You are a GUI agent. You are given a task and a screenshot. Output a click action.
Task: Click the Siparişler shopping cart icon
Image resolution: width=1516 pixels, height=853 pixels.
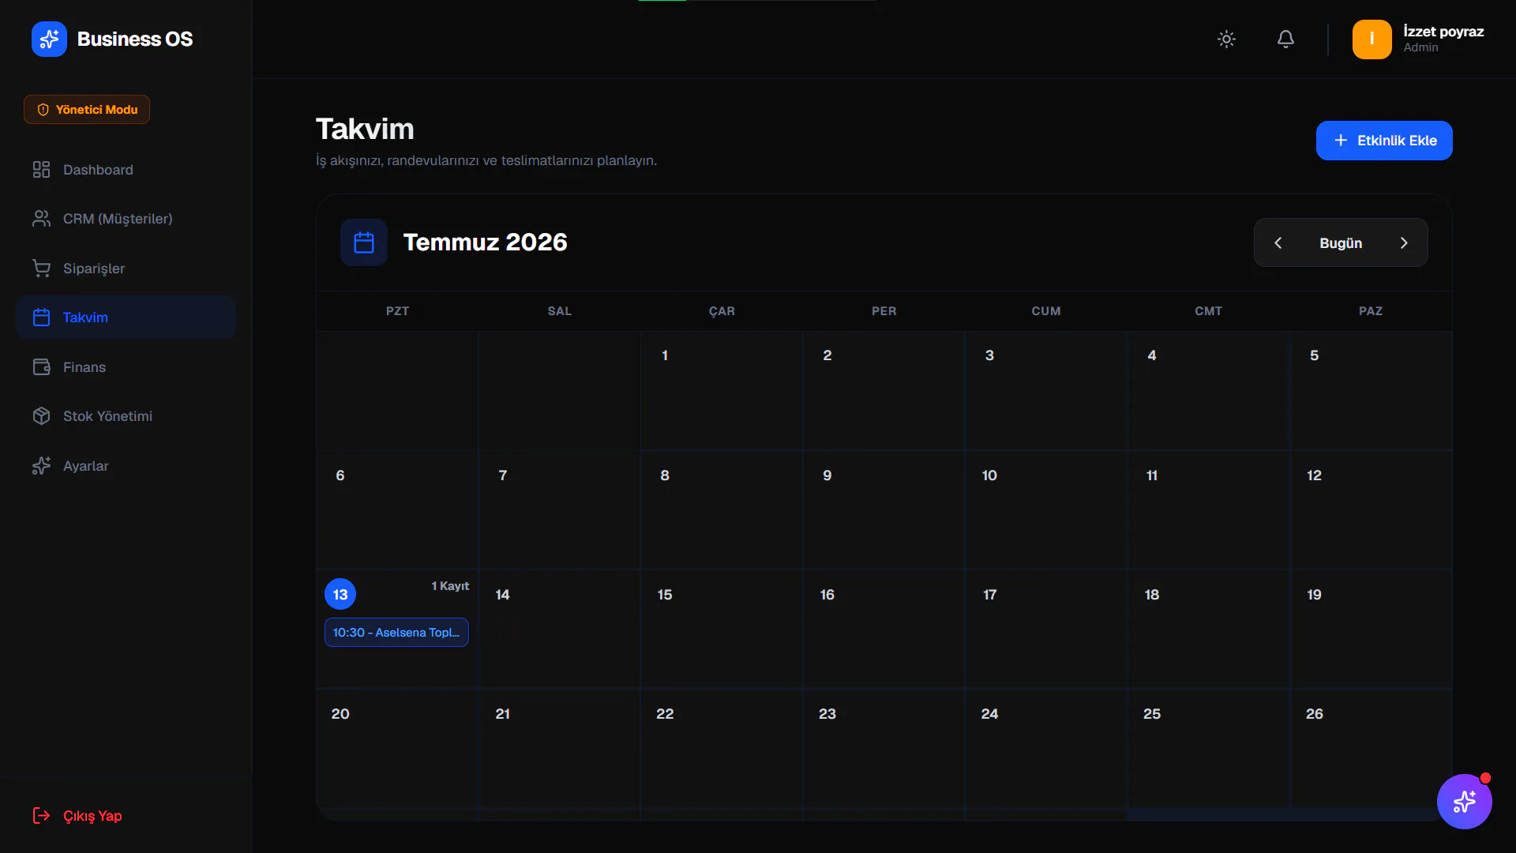point(41,269)
